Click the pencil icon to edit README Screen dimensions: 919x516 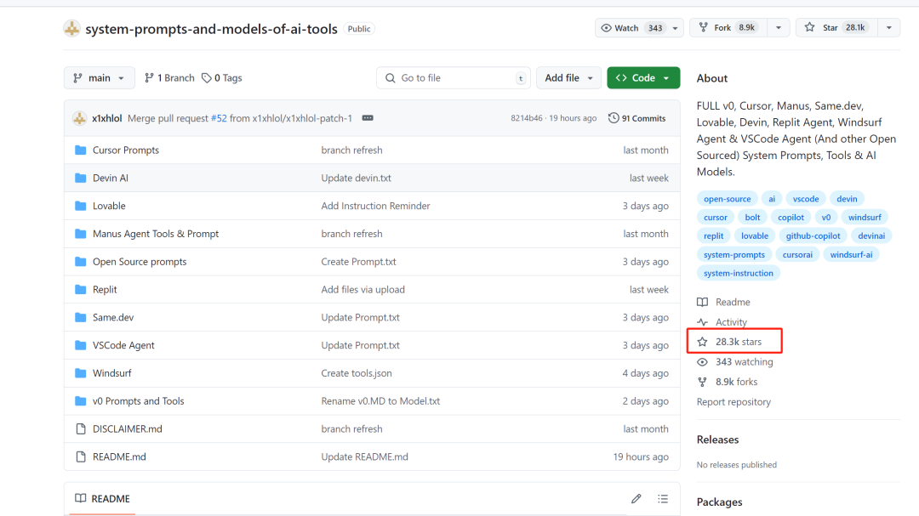(x=636, y=499)
